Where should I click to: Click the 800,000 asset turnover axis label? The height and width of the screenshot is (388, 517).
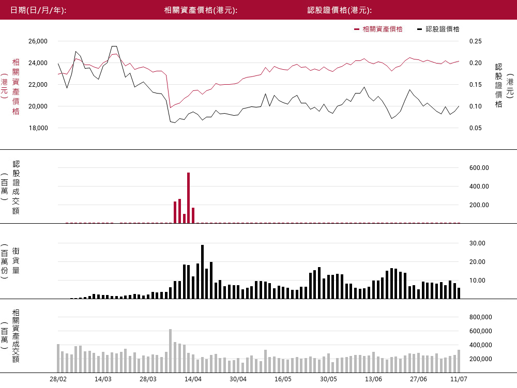pos(481,317)
